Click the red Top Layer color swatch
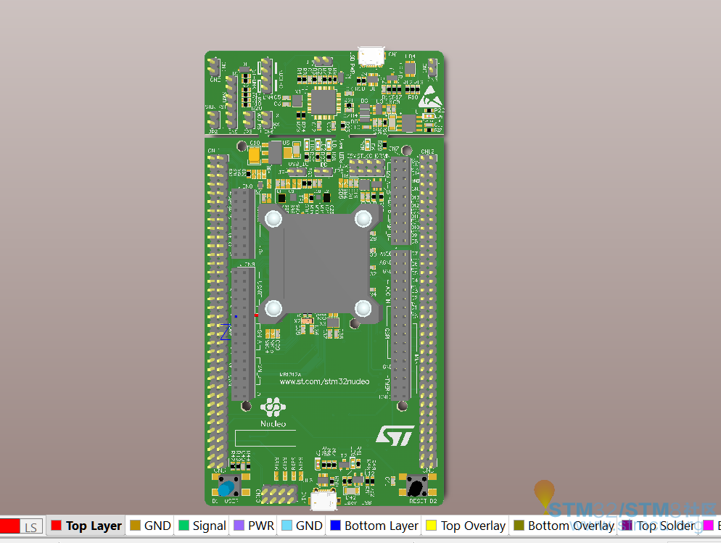Screen dimensions: 721x543 click(56, 526)
